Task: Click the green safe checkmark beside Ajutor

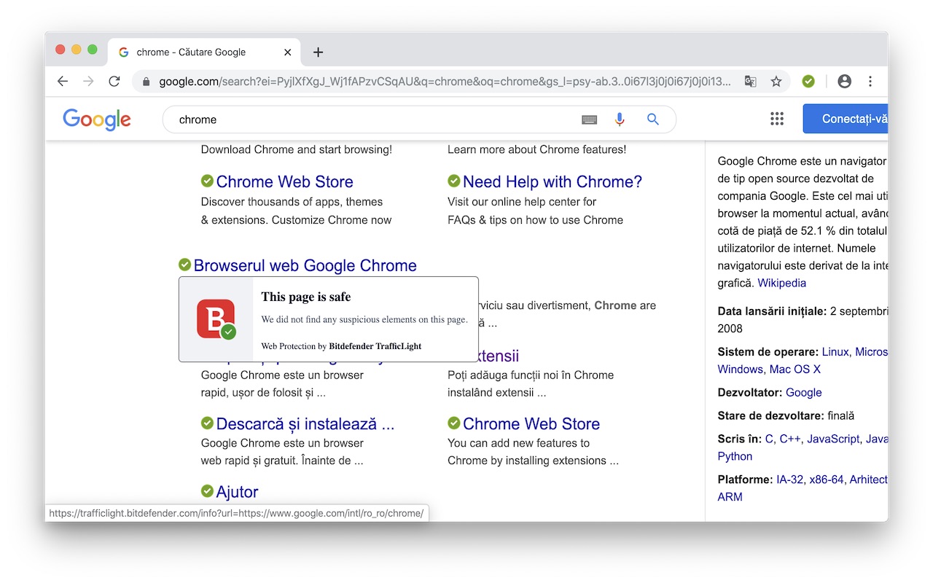Action: 207,491
